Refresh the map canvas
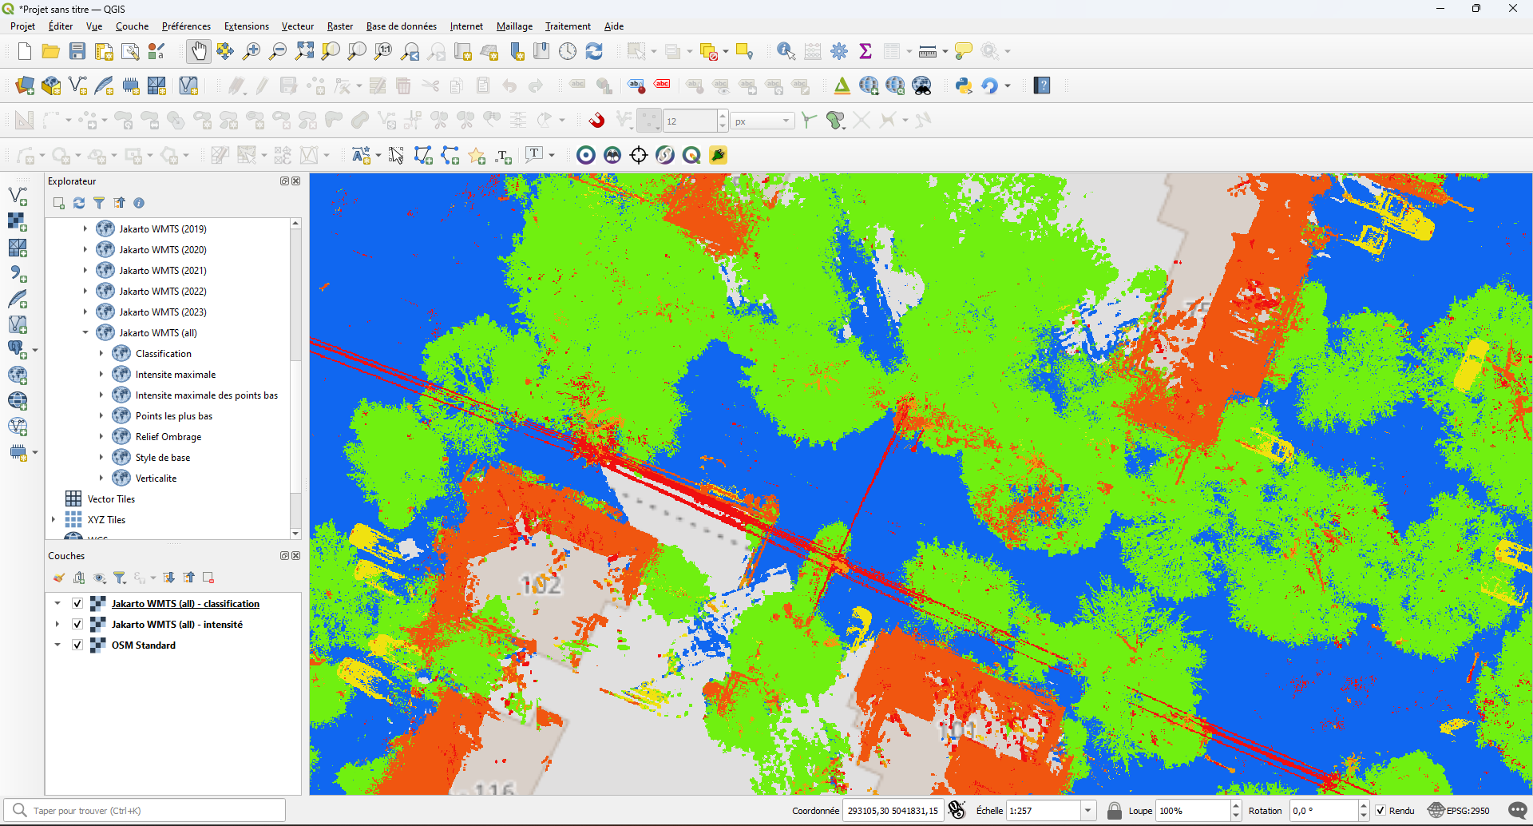The height and width of the screenshot is (826, 1533). (594, 52)
